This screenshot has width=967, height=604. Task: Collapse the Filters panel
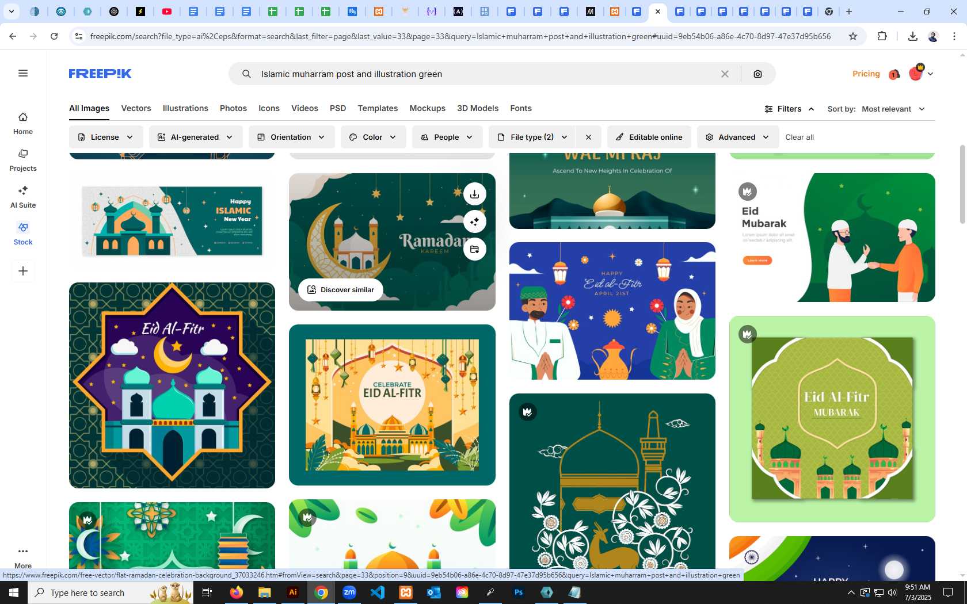pyautogui.click(x=789, y=109)
